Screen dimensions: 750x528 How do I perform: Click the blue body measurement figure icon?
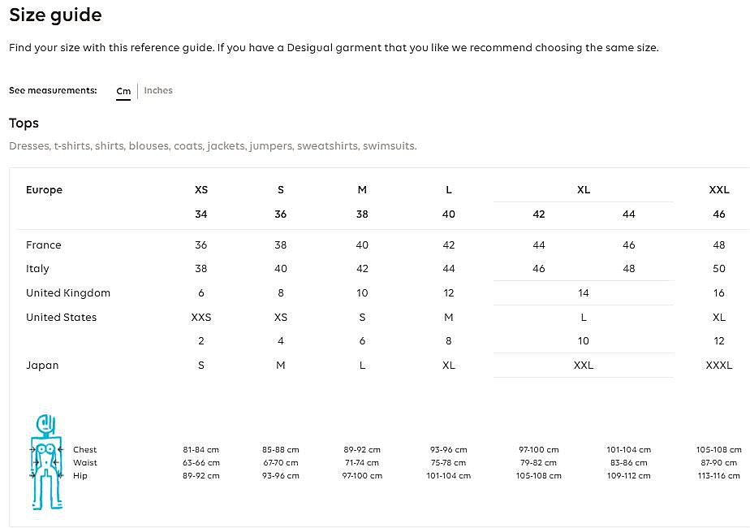click(46, 461)
